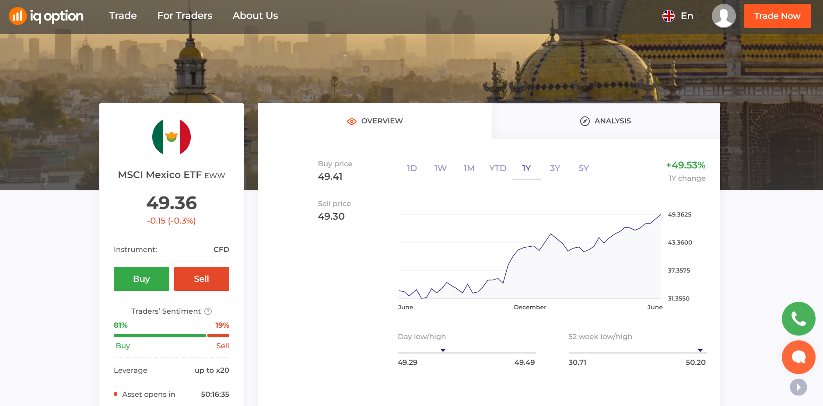Screen dimensions: 823x406
Task: Click the current price 49.36
Action: click(x=172, y=203)
